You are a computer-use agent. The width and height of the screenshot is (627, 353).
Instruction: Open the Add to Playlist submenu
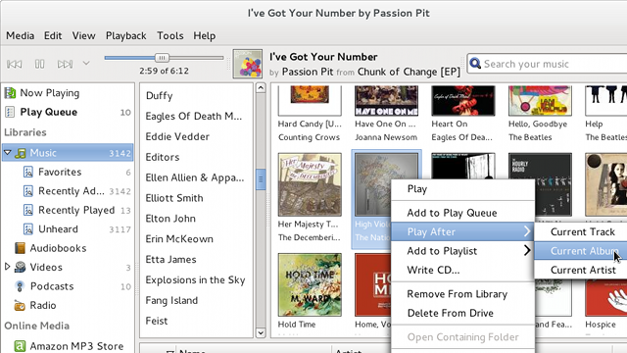[462, 251]
